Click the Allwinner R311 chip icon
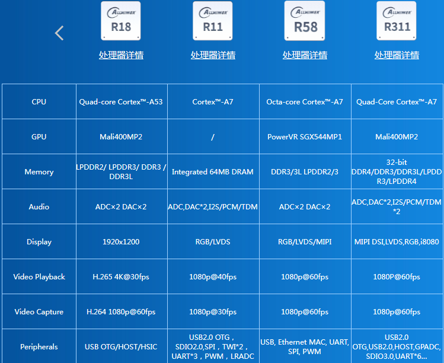This screenshot has height=363, width=444. click(397, 21)
